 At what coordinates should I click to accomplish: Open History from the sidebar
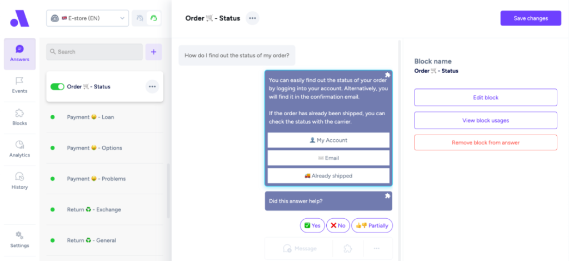pos(19,181)
